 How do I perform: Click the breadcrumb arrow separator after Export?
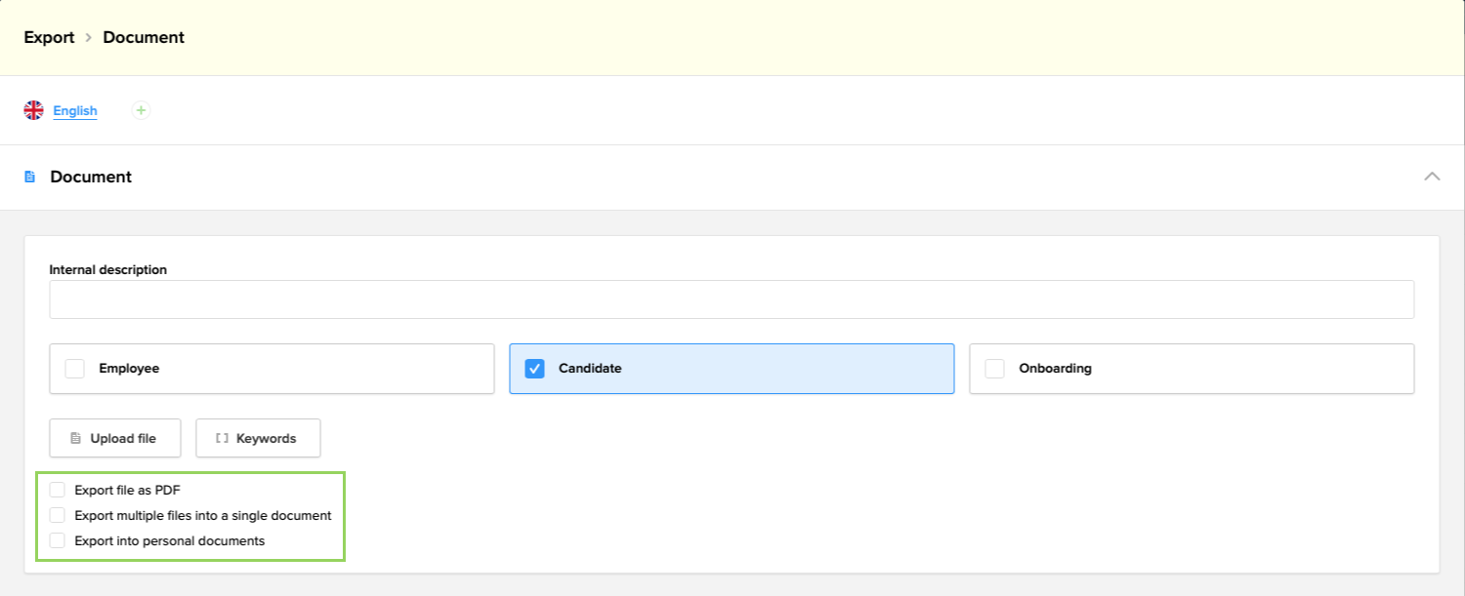coord(88,38)
